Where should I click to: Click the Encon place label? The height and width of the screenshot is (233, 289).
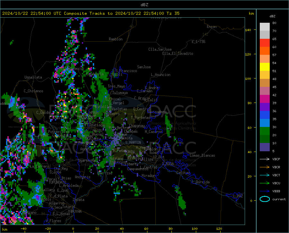[x=212, y=27]
